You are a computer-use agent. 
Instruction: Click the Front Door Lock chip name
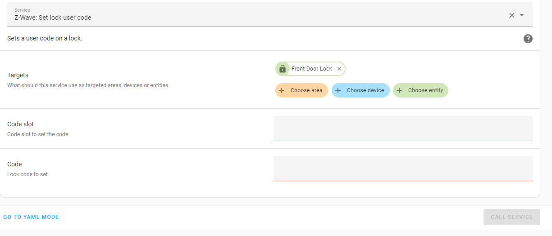pyautogui.click(x=311, y=69)
